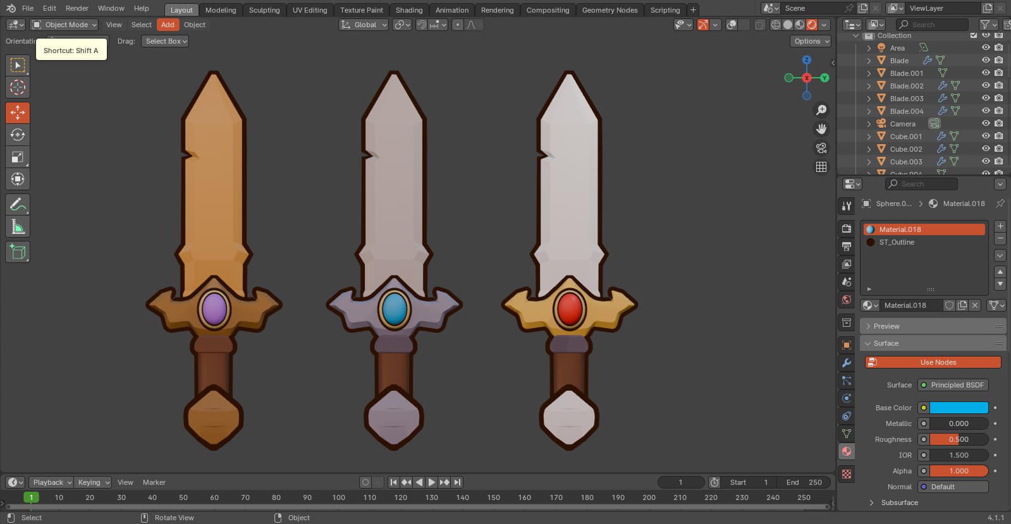Click the zoom magnifier viewport icon

click(821, 110)
